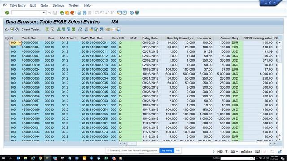Click the horizontal scroll left arrow near the cursor

pyautogui.click(x=121, y=144)
